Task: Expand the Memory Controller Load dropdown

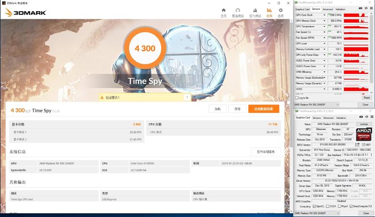Action: [x=324, y=49]
